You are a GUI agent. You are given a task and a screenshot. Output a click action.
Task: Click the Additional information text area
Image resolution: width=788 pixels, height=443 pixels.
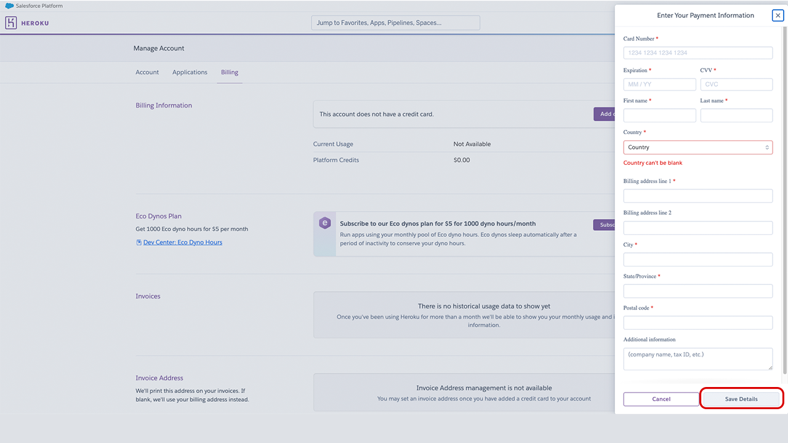pyautogui.click(x=698, y=359)
